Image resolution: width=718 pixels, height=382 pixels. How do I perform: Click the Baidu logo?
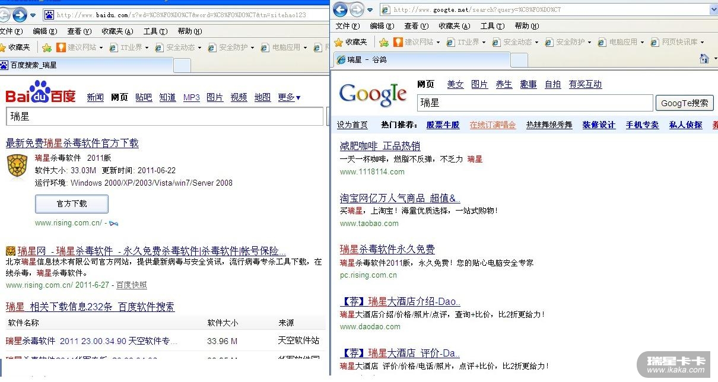click(x=40, y=93)
